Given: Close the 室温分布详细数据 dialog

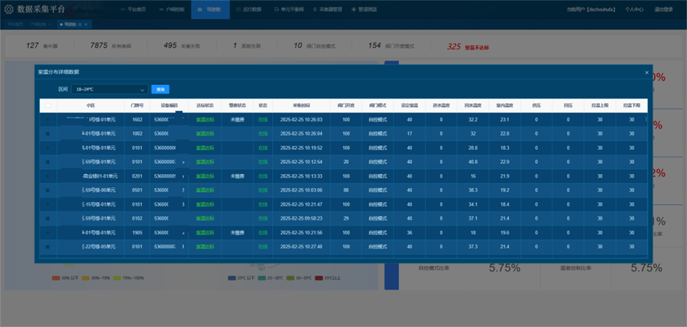Looking at the screenshot, I should coord(647,72).
